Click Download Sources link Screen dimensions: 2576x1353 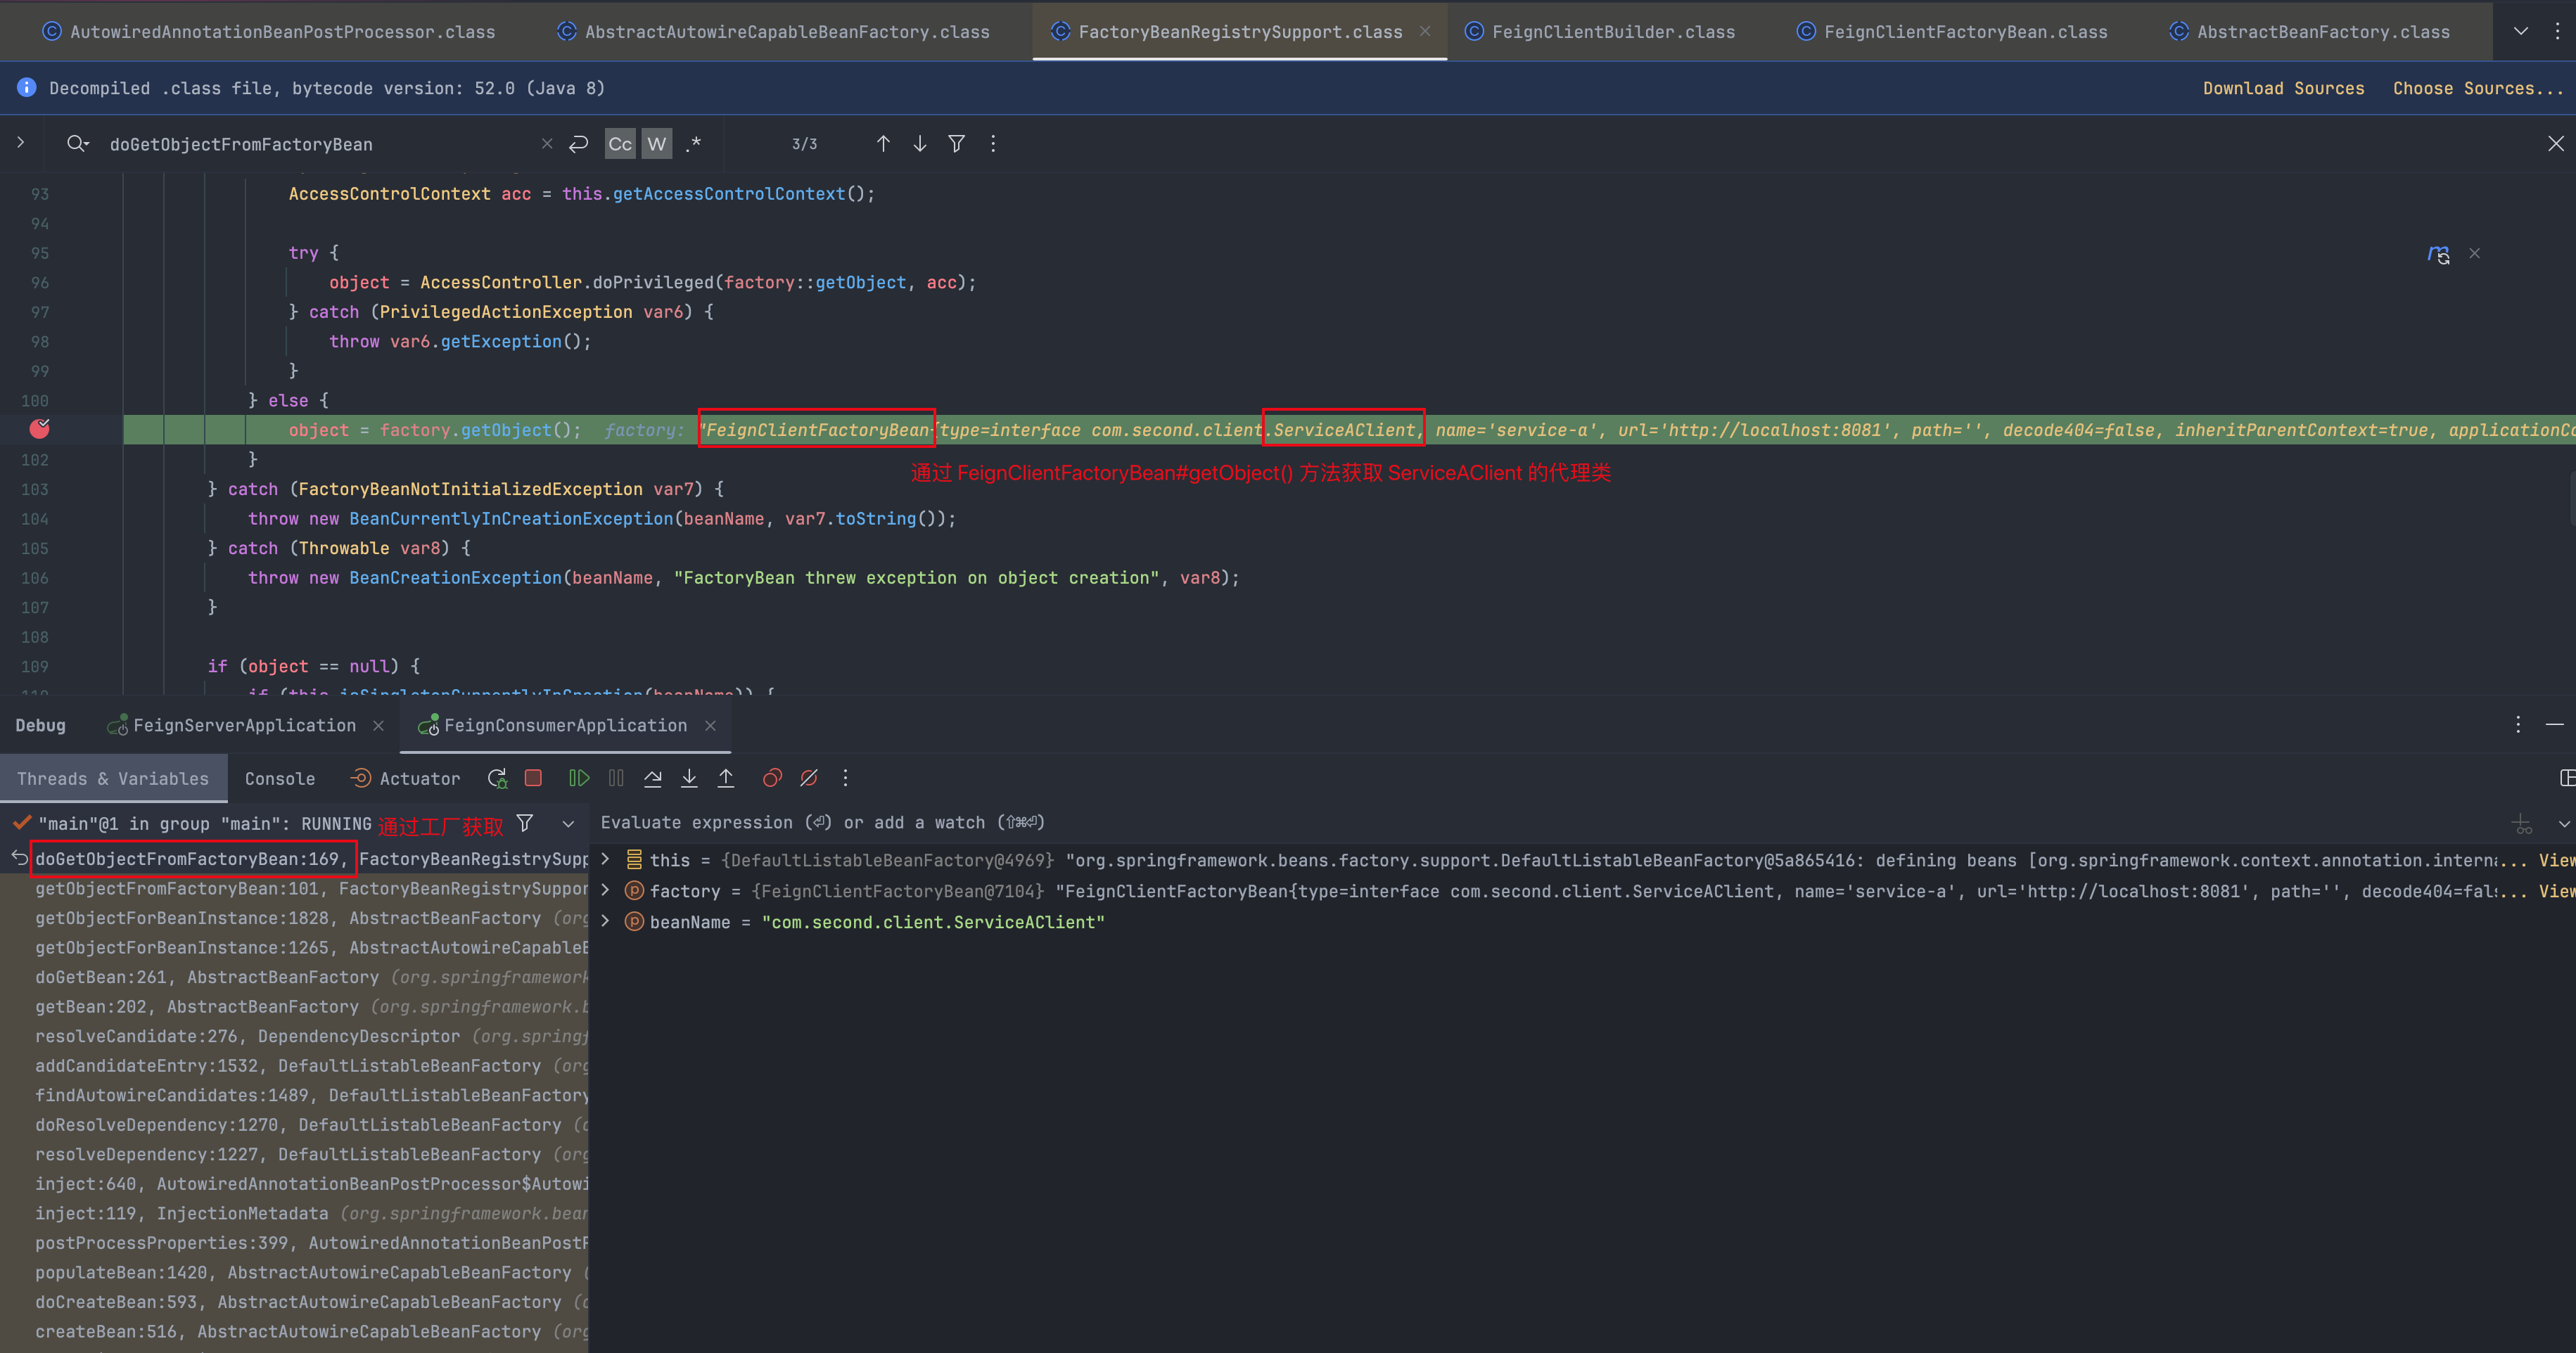pos(2283,88)
